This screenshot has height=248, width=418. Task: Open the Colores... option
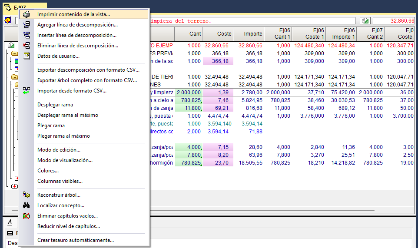click(48, 171)
